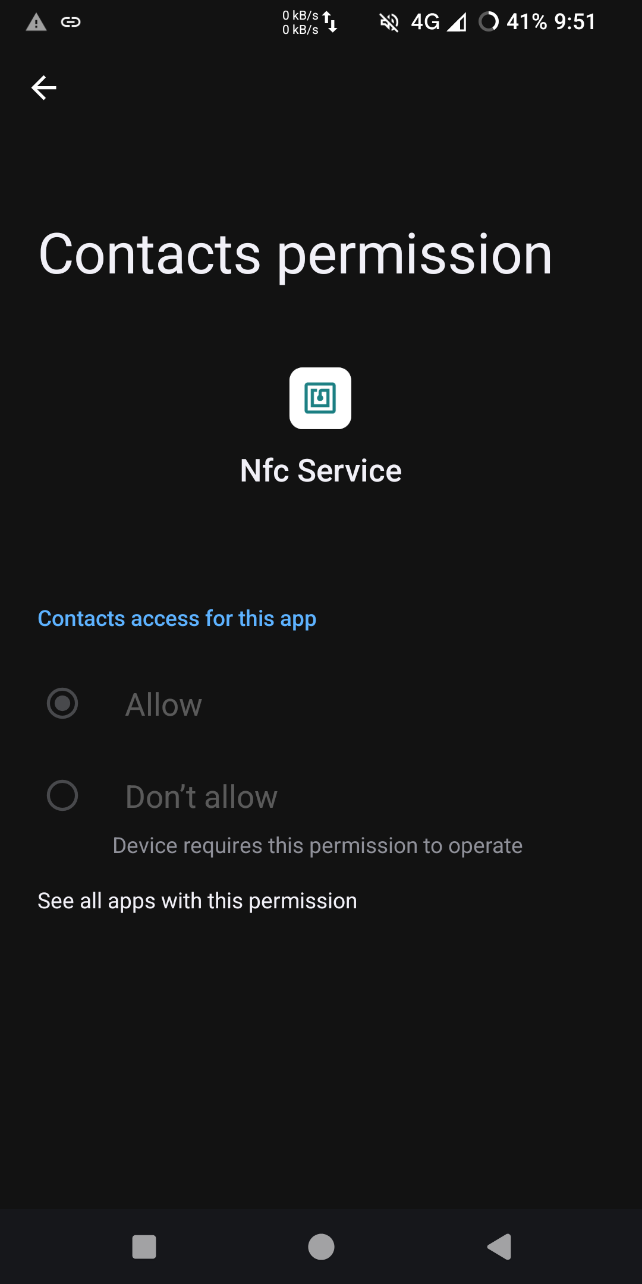Tap the link icon in status bar
The image size is (642, 1284).
pos(71,23)
